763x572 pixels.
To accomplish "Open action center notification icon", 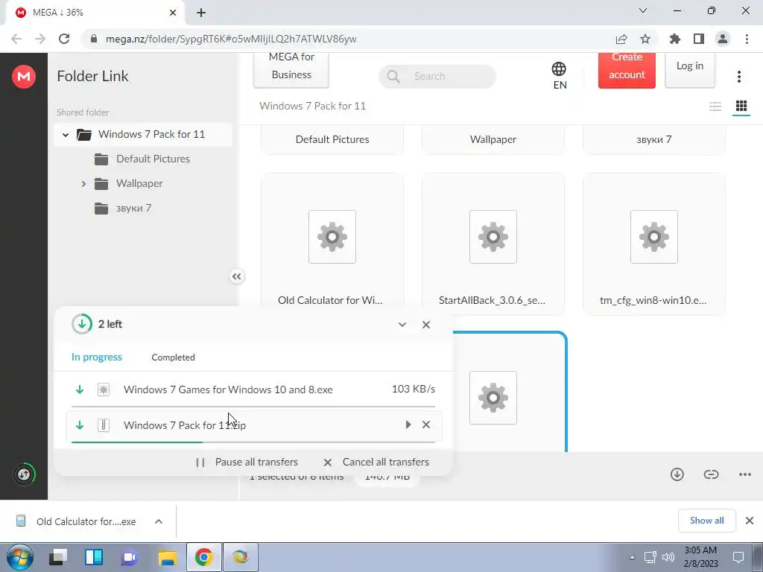I will tap(738, 557).
